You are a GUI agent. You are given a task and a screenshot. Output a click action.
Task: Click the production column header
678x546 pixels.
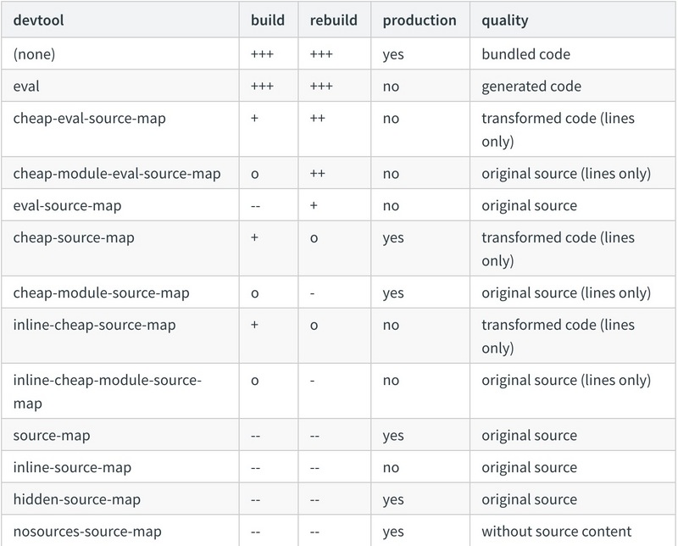(420, 20)
